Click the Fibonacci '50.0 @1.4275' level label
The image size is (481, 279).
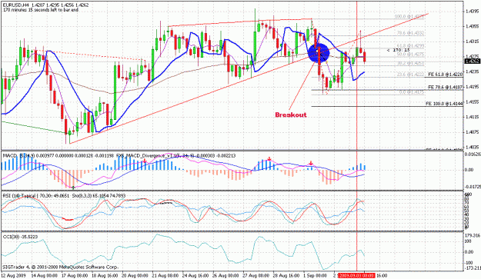[410, 55]
